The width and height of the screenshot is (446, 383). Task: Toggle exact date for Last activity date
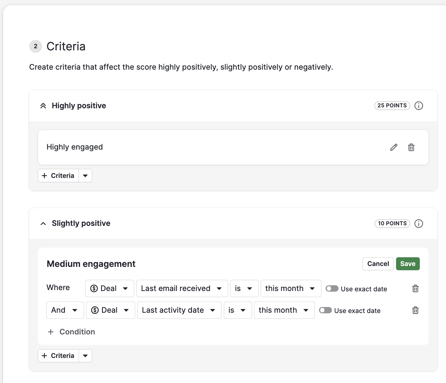pyautogui.click(x=325, y=310)
